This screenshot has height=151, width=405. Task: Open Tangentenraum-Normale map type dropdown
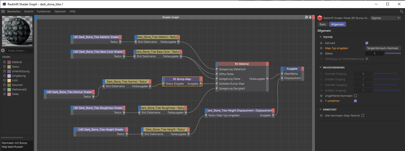383,48
